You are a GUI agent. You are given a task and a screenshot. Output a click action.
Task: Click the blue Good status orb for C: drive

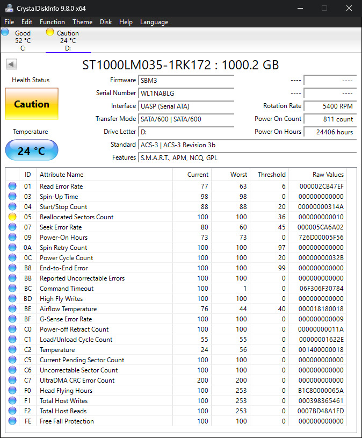point(5,32)
